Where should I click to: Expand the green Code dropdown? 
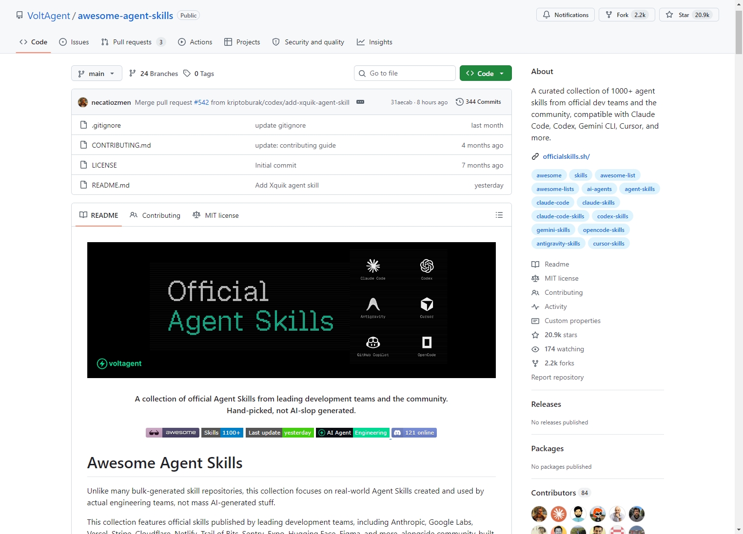[x=486, y=73]
